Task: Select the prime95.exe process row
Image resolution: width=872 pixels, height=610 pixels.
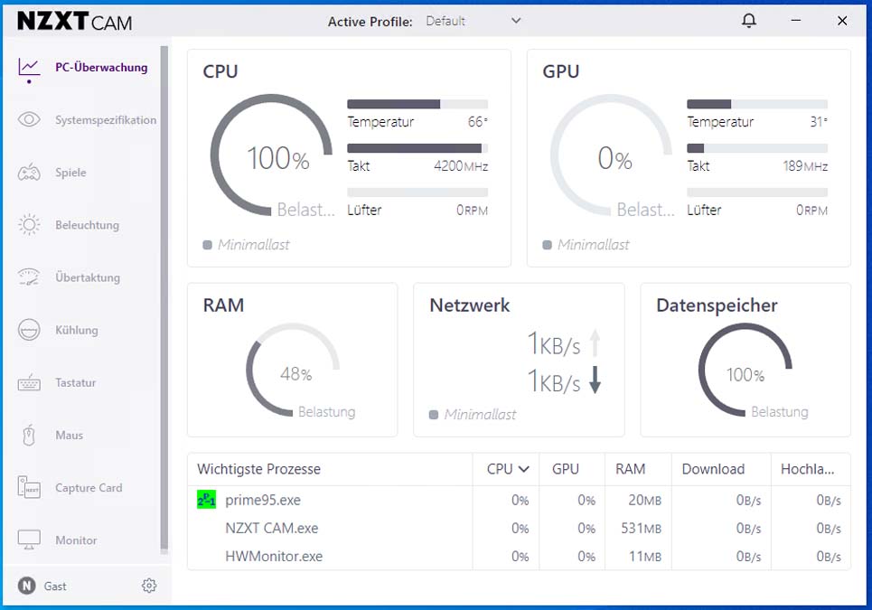Action: point(519,500)
